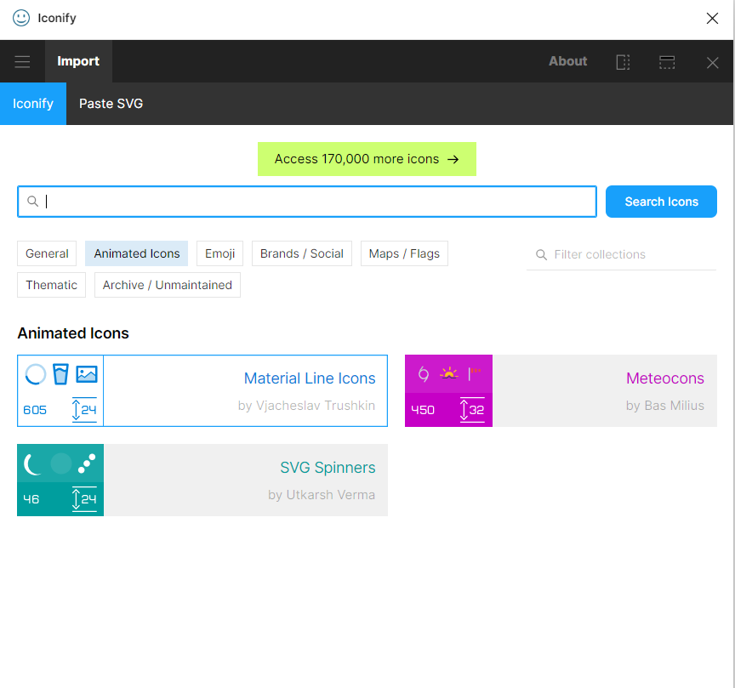Click the 450 icon count
This screenshot has width=735, height=688.
point(423,410)
